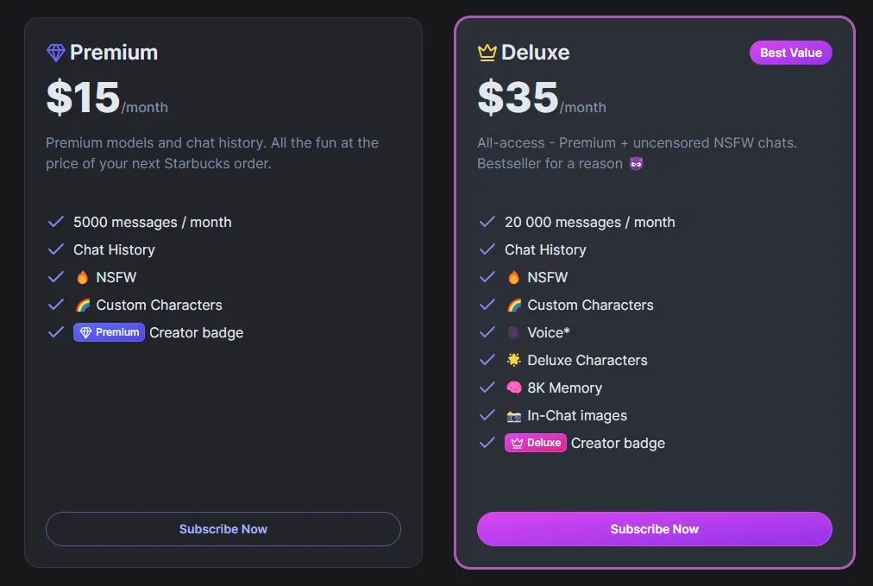Viewport: 873px width, 586px height.
Task: Select the Deluxe Characters sun icon
Action: tap(516, 360)
